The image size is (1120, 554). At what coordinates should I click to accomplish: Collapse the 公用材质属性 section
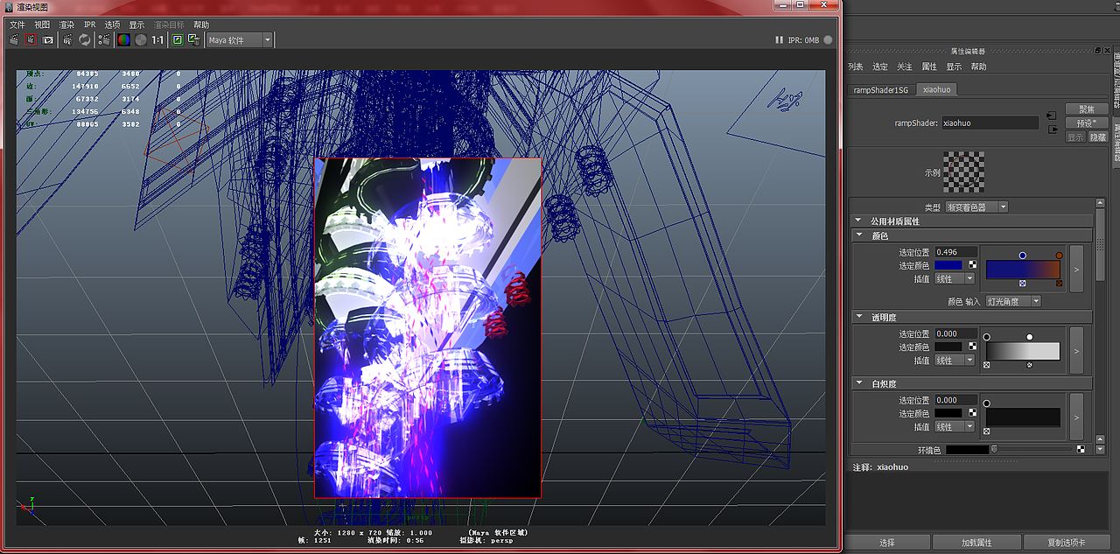[859, 221]
